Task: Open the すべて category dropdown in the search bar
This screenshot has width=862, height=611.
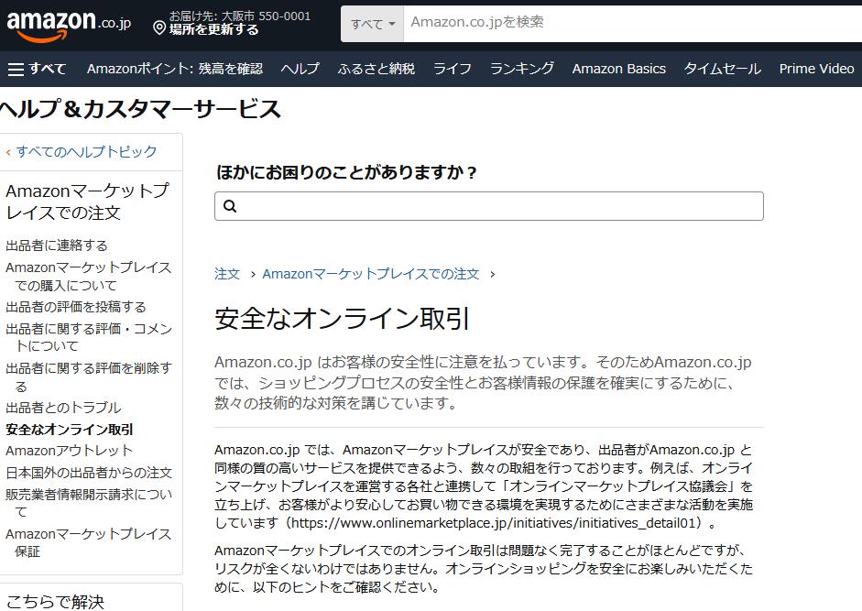Action: click(371, 23)
